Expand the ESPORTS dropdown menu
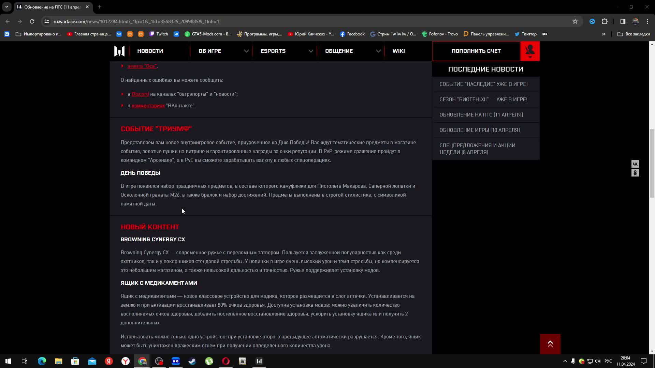The height and width of the screenshot is (368, 655). (x=310, y=51)
